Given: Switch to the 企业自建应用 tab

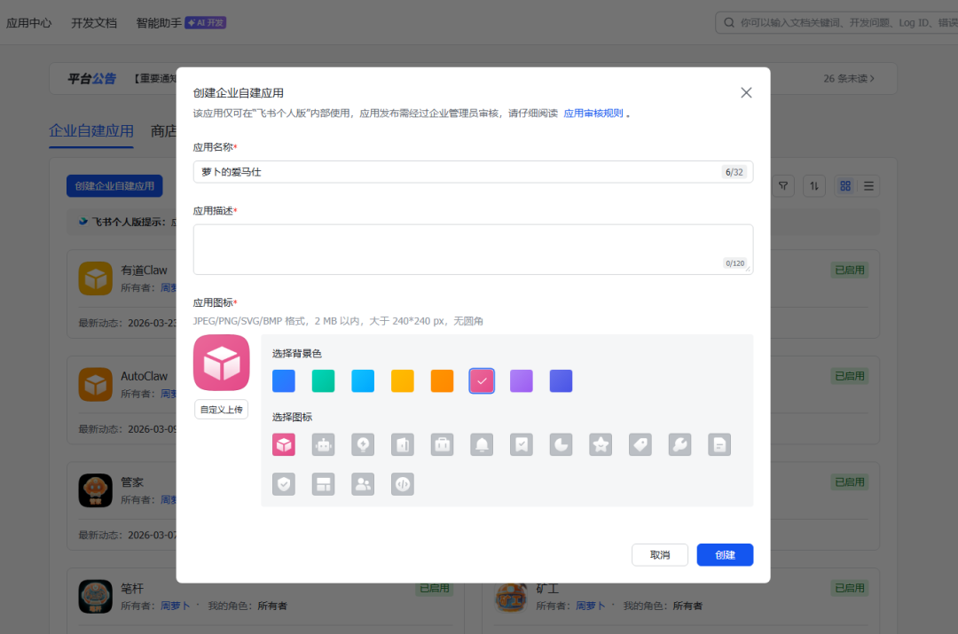Looking at the screenshot, I should click(91, 130).
